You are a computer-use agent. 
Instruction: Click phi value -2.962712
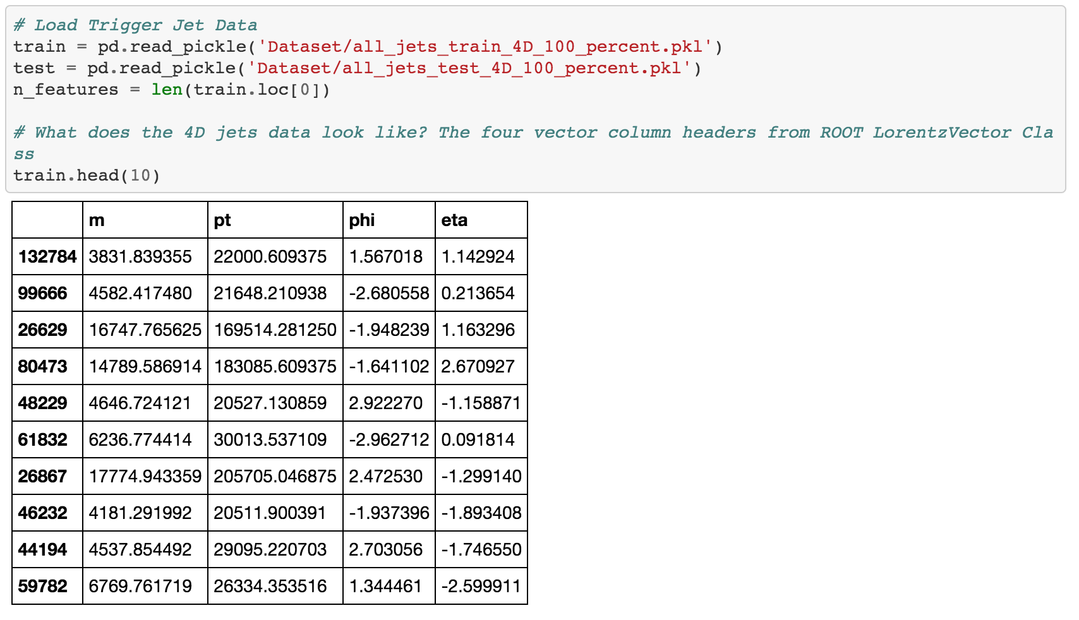389,439
